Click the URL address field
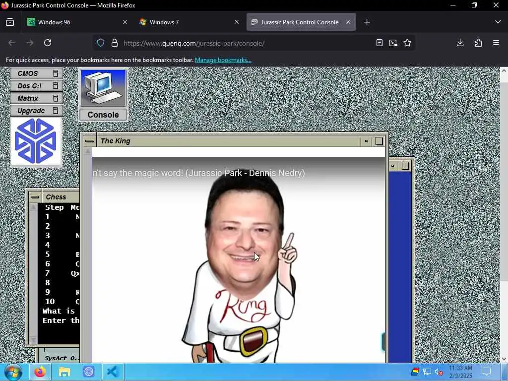The height and width of the screenshot is (381, 508). tap(246, 43)
